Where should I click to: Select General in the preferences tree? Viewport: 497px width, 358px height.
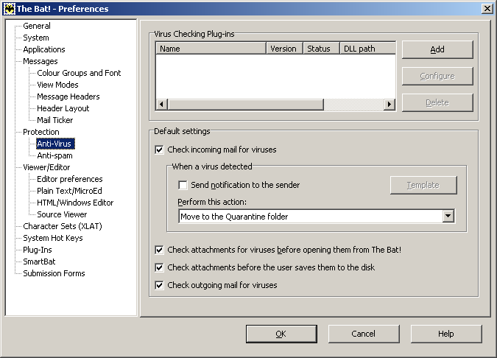point(37,26)
